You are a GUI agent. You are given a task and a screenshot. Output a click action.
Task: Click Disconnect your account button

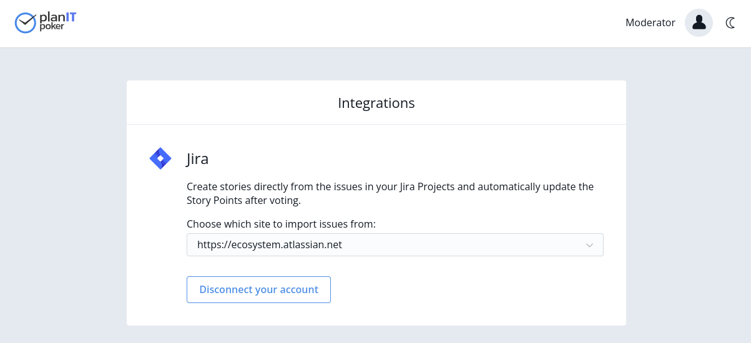258,289
